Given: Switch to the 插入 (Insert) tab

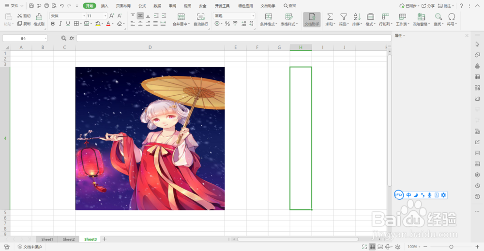Looking at the screenshot, I should tap(105, 6).
